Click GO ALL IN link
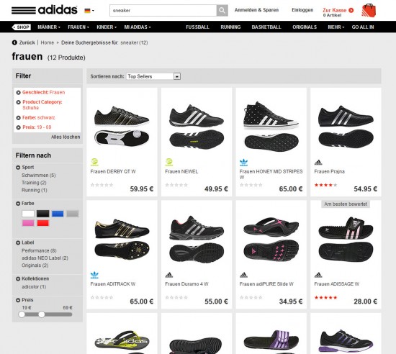The height and width of the screenshot is (354, 396). (x=363, y=27)
